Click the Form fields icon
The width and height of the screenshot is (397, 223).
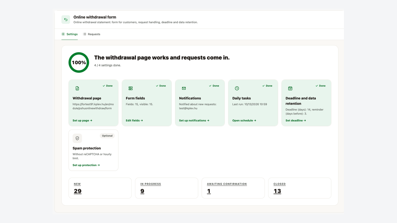point(130,88)
